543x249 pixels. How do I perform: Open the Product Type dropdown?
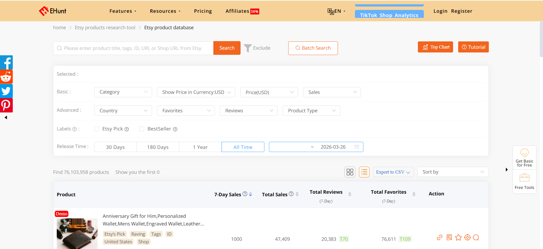(312, 111)
